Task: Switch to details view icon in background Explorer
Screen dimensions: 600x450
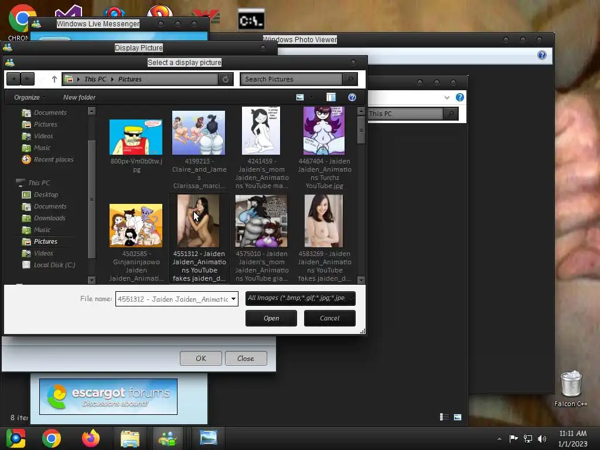Action: pyautogui.click(x=444, y=417)
